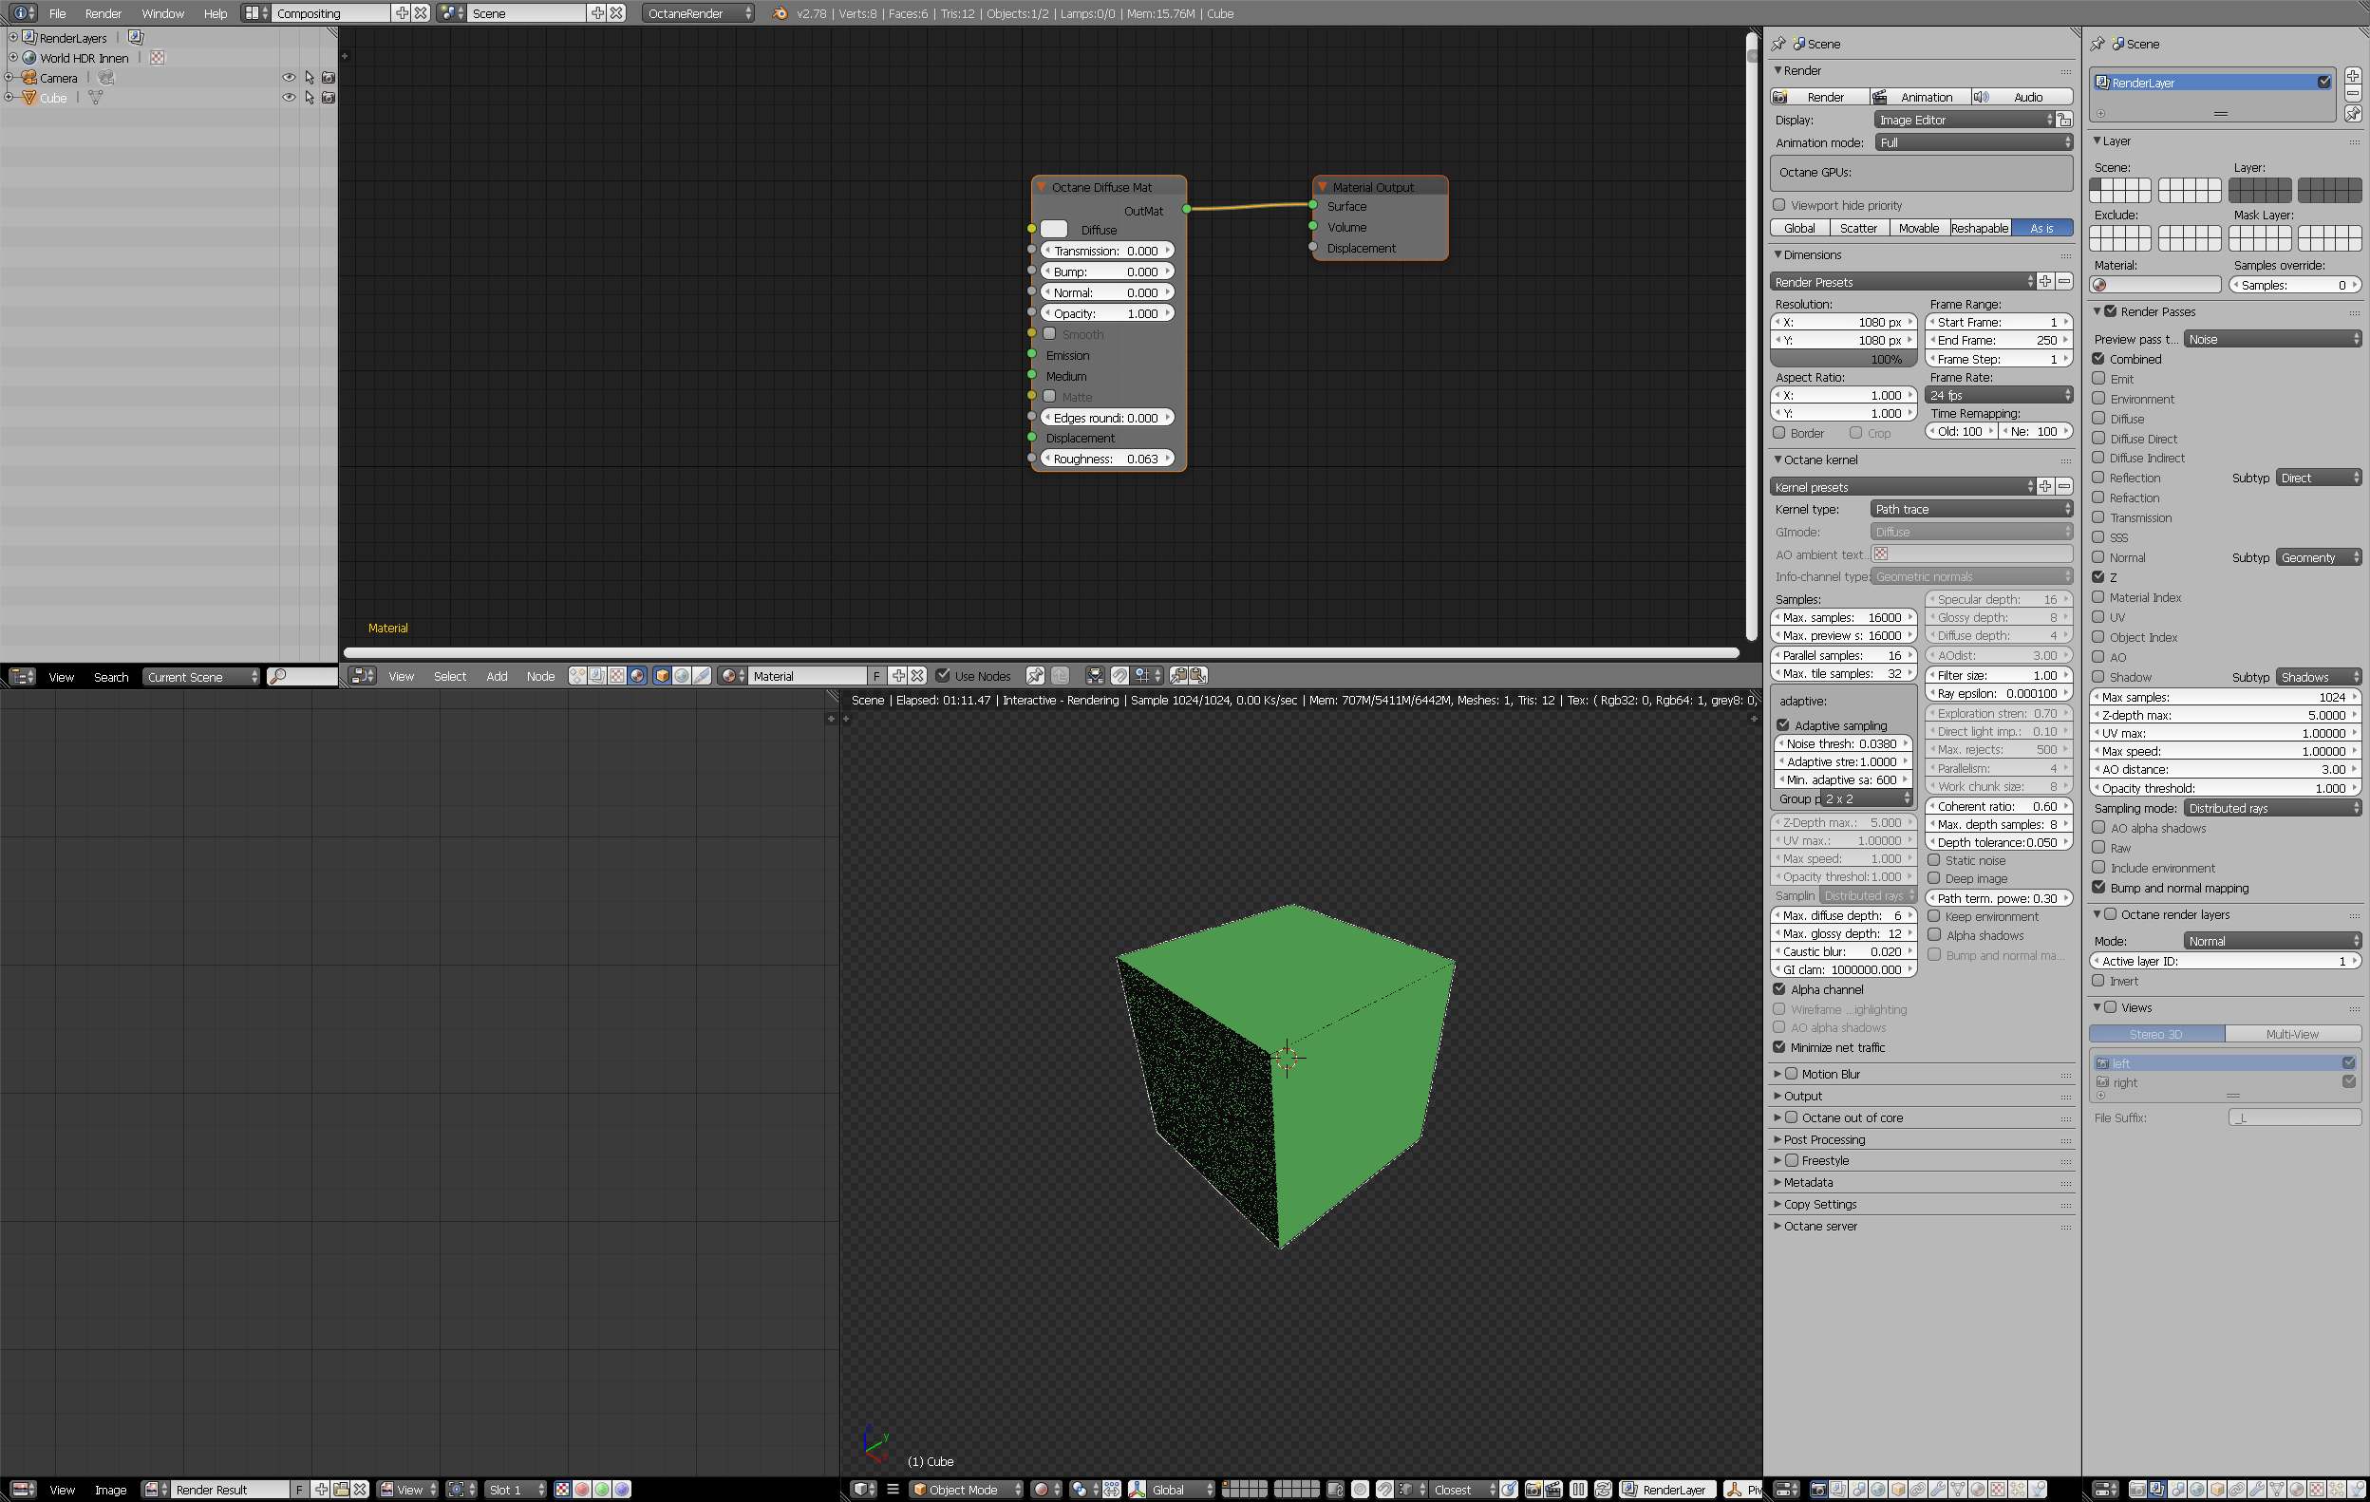Click the 3D manipulator axes icon
Screen dimensions: 2370x1502
point(1138,1490)
